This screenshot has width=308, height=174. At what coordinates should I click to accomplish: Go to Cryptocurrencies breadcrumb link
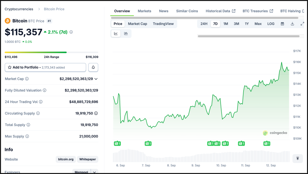pos(19,9)
